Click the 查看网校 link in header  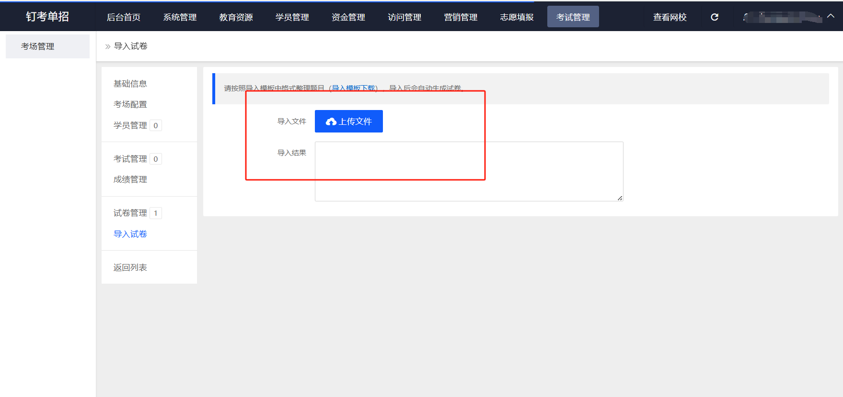point(670,17)
